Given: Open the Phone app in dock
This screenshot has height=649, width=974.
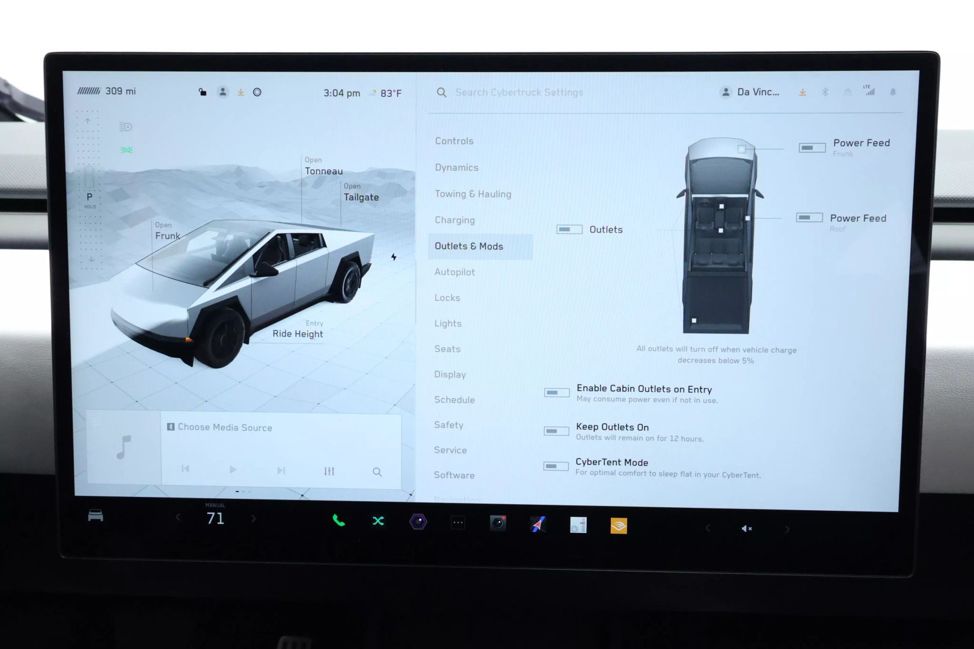Looking at the screenshot, I should click(x=338, y=520).
